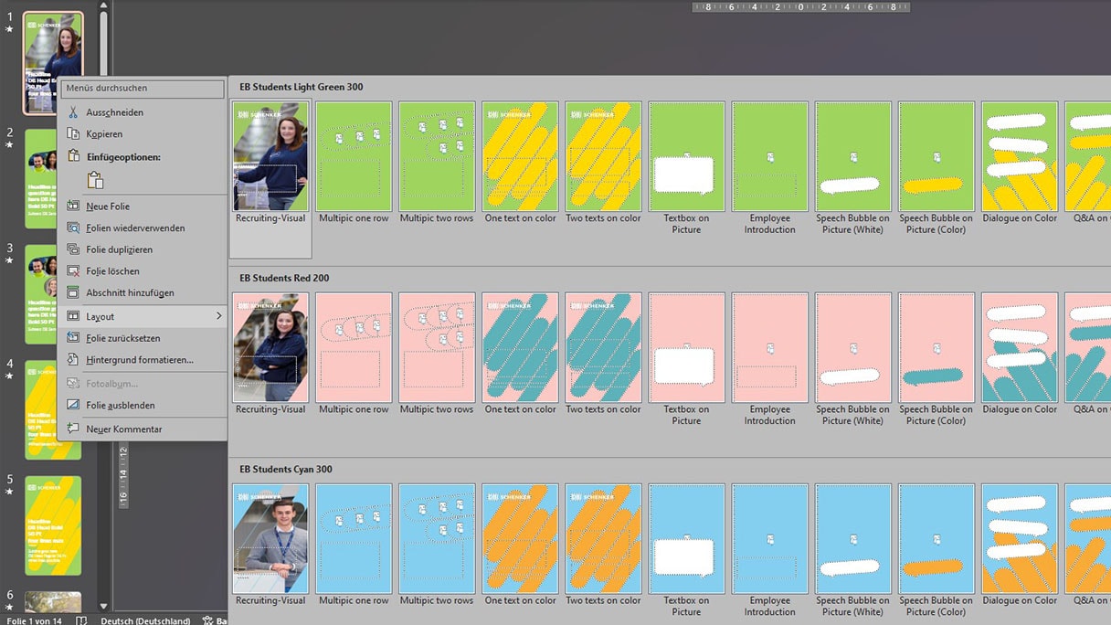The width and height of the screenshot is (1111, 625).
Task: Click Deutsch (Deutschland) in the status bar
Action: coord(145,620)
